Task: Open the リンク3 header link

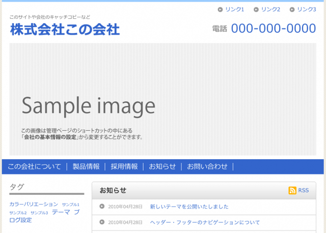Action: click(x=307, y=10)
